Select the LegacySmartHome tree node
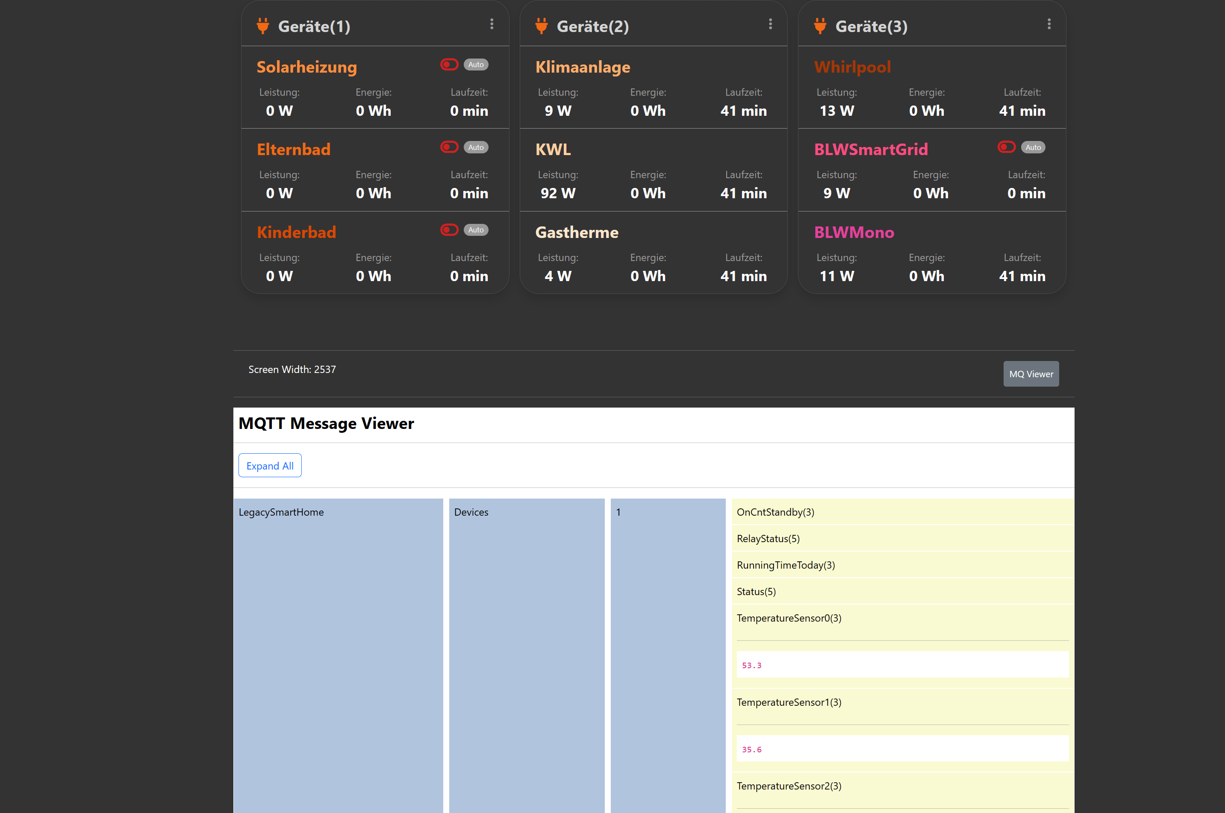Screen dimensions: 1225x813 (281, 512)
